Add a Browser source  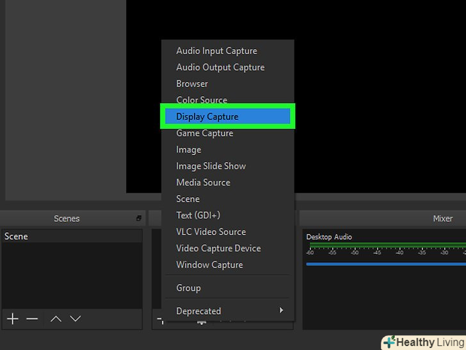coord(192,84)
